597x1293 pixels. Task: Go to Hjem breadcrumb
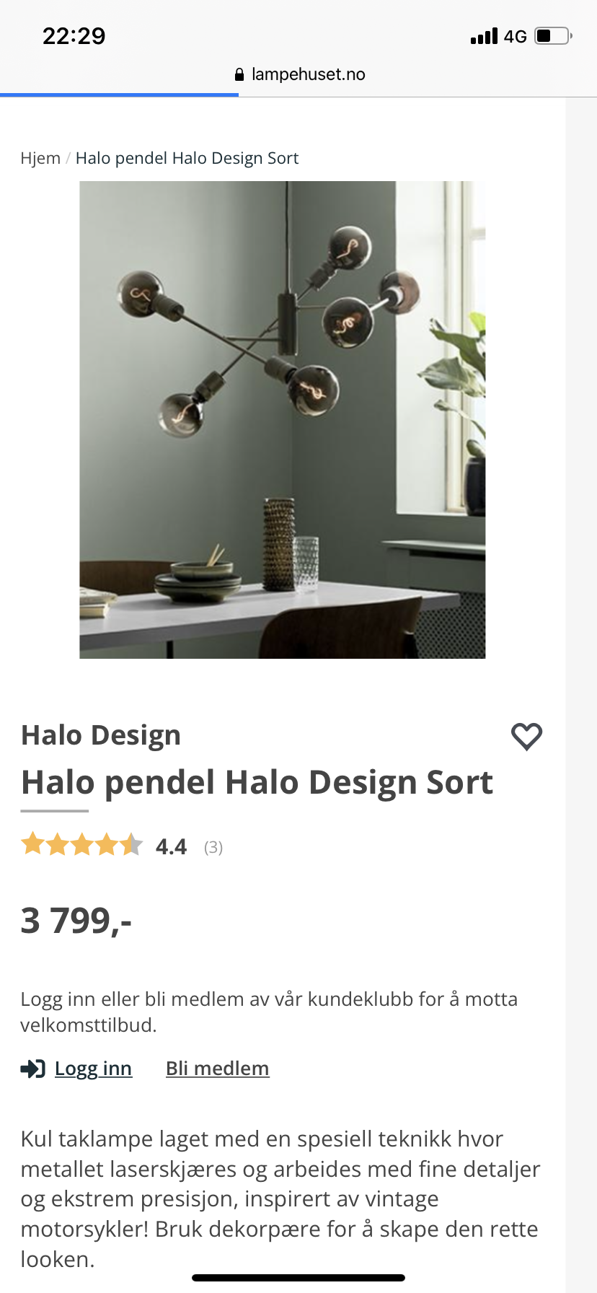40,158
